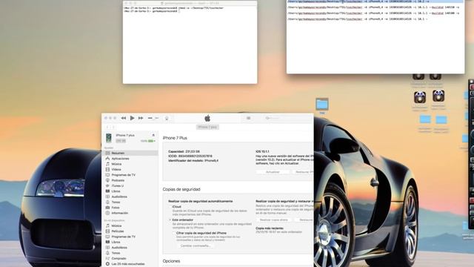The width and height of the screenshot is (474, 267).
Task: Click the Terminal window prompt area
Action: point(190,45)
